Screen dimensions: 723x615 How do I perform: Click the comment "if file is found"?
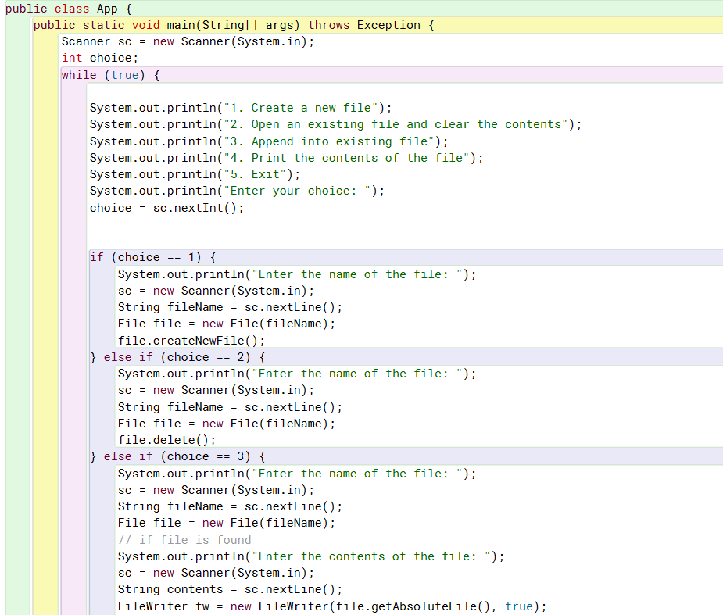tap(185, 539)
